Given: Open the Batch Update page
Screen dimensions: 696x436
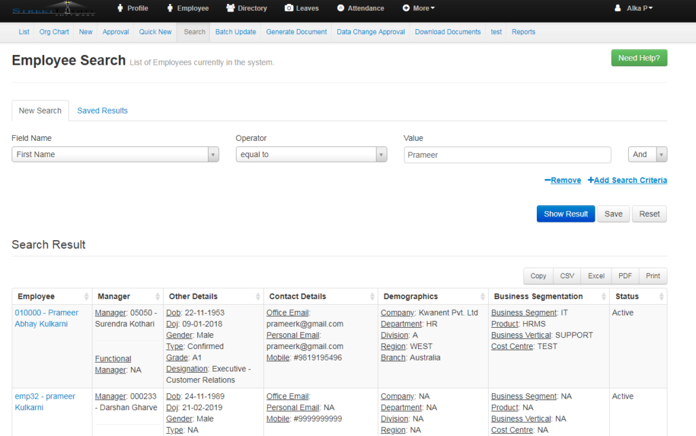Looking at the screenshot, I should (235, 31).
